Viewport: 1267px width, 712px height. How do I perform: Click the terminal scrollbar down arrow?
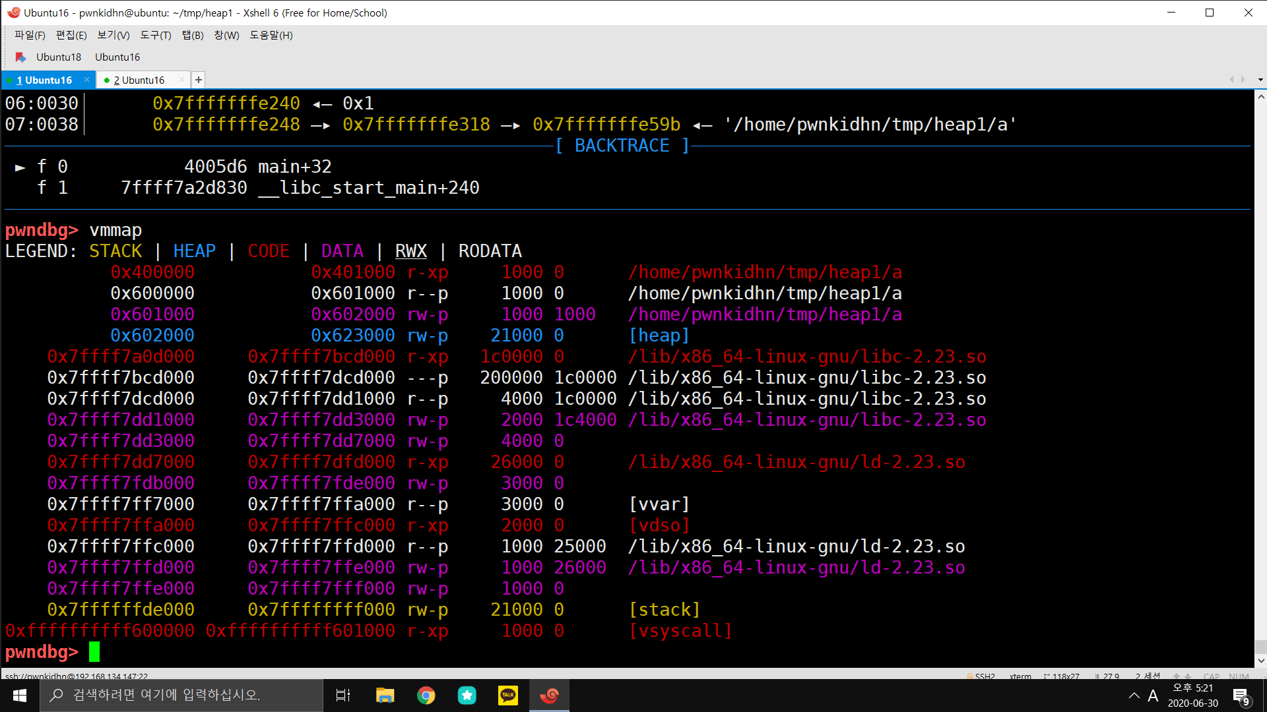[1261, 661]
